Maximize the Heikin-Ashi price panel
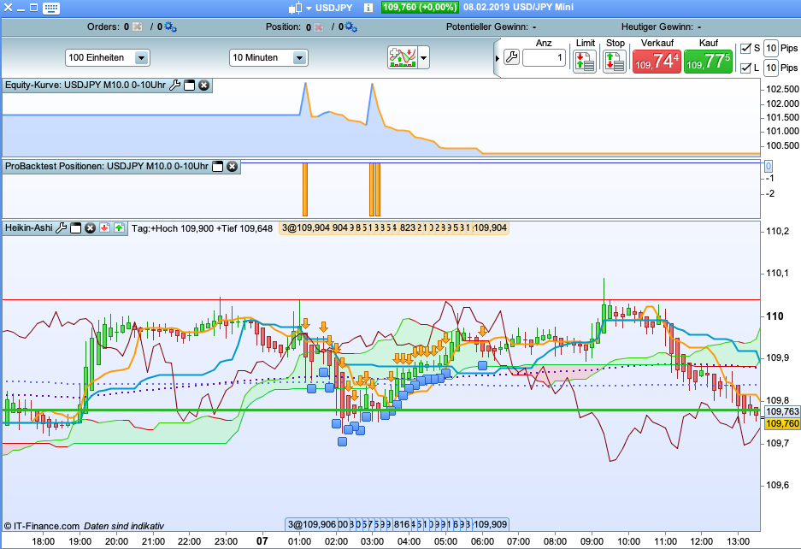The height and width of the screenshot is (549, 801). coord(75,228)
